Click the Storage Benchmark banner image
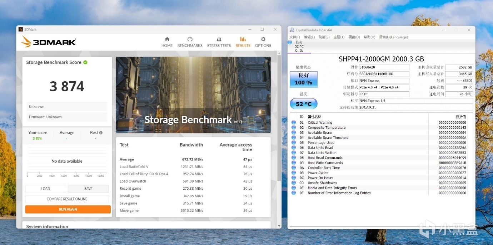The height and width of the screenshot is (245, 493). click(193, 95)
